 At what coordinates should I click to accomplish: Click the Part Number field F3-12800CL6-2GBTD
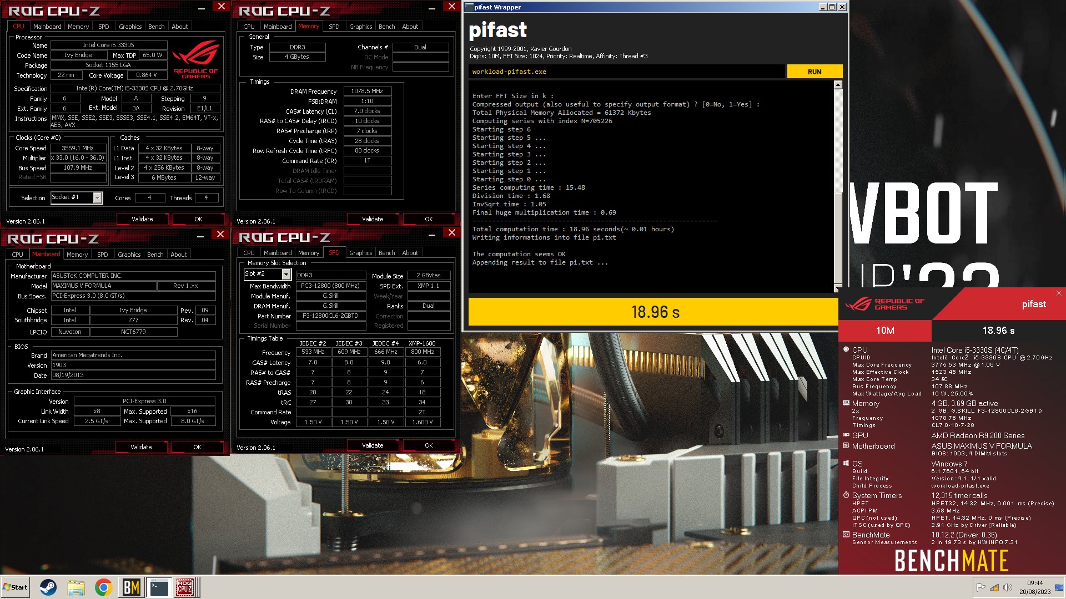point(330,316)
